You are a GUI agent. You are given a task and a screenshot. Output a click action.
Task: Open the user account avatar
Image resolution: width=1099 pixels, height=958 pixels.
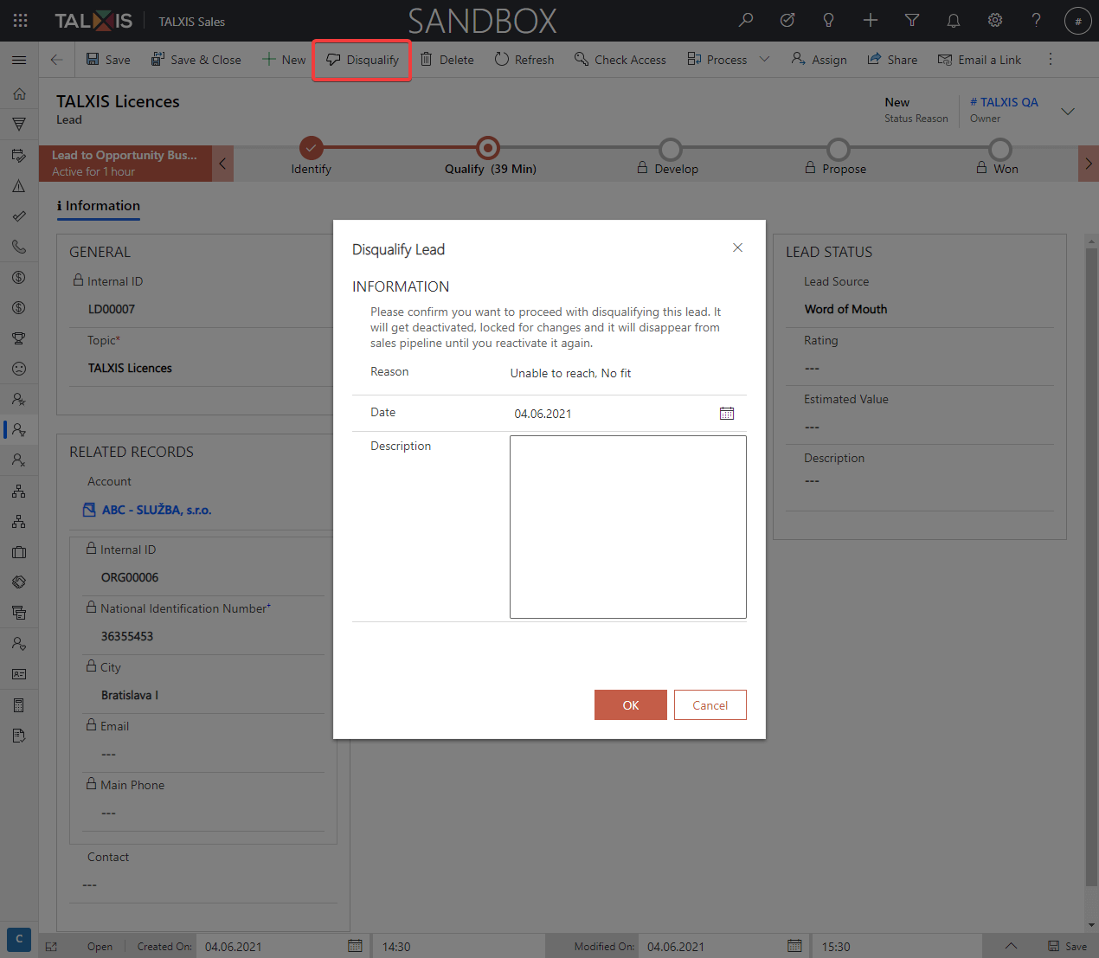1077,21
